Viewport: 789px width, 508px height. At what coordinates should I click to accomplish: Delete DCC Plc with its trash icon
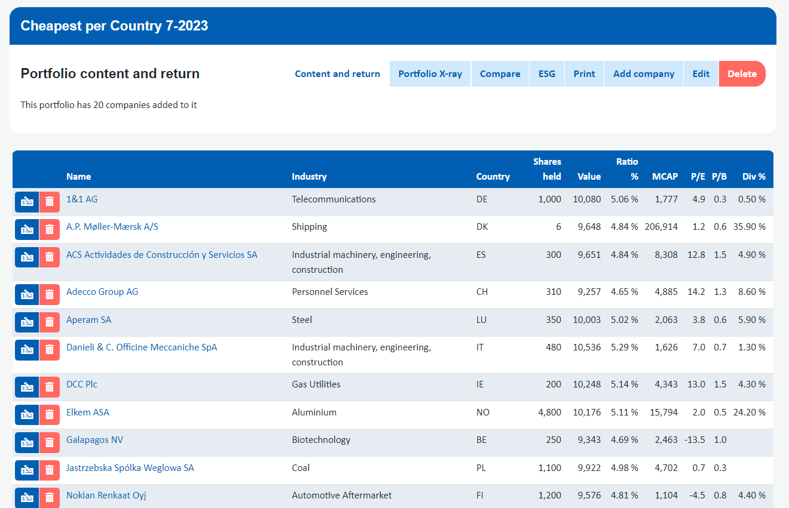pos(50,387)
